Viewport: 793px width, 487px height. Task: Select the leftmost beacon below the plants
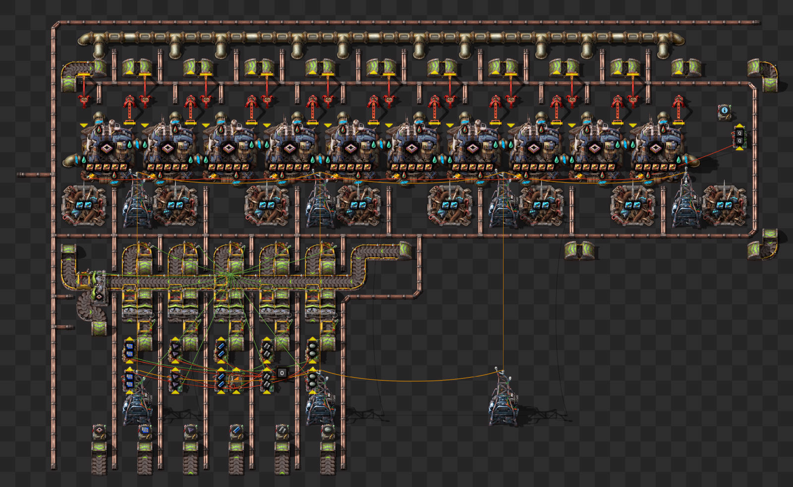pos(84,205)
